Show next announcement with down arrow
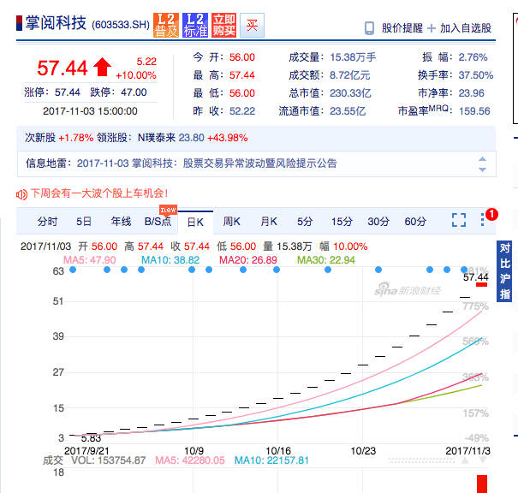Viewport: 518px width, 493px height. (482, 169)
